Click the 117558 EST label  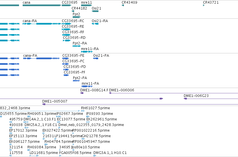click(16, 153)
